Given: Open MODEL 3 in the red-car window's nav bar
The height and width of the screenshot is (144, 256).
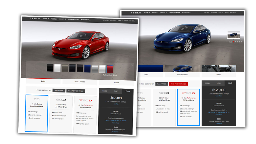Looking at the screenshot, I should point(62,19).
